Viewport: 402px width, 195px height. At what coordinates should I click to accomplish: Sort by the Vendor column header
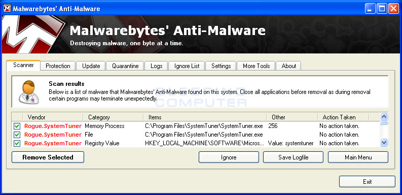click(53, 117)
